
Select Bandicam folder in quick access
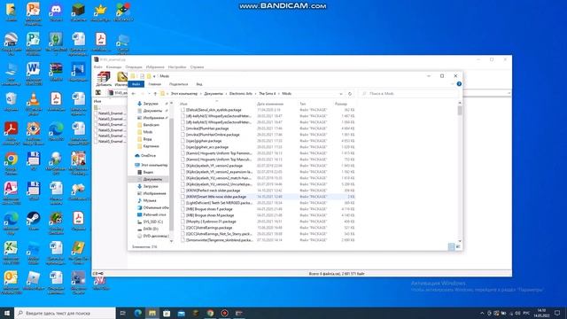click(x=151, y=125)
